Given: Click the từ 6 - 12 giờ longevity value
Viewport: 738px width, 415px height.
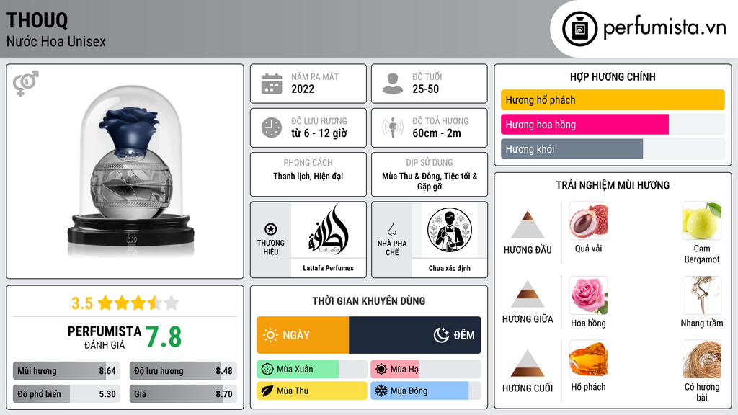Looking at the screenshot, I should (x=319, y=133).
